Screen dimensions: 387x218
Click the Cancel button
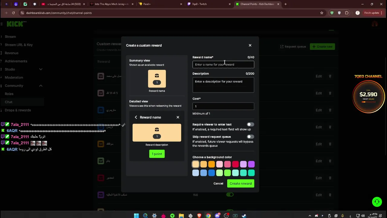(x=218, y=183)
